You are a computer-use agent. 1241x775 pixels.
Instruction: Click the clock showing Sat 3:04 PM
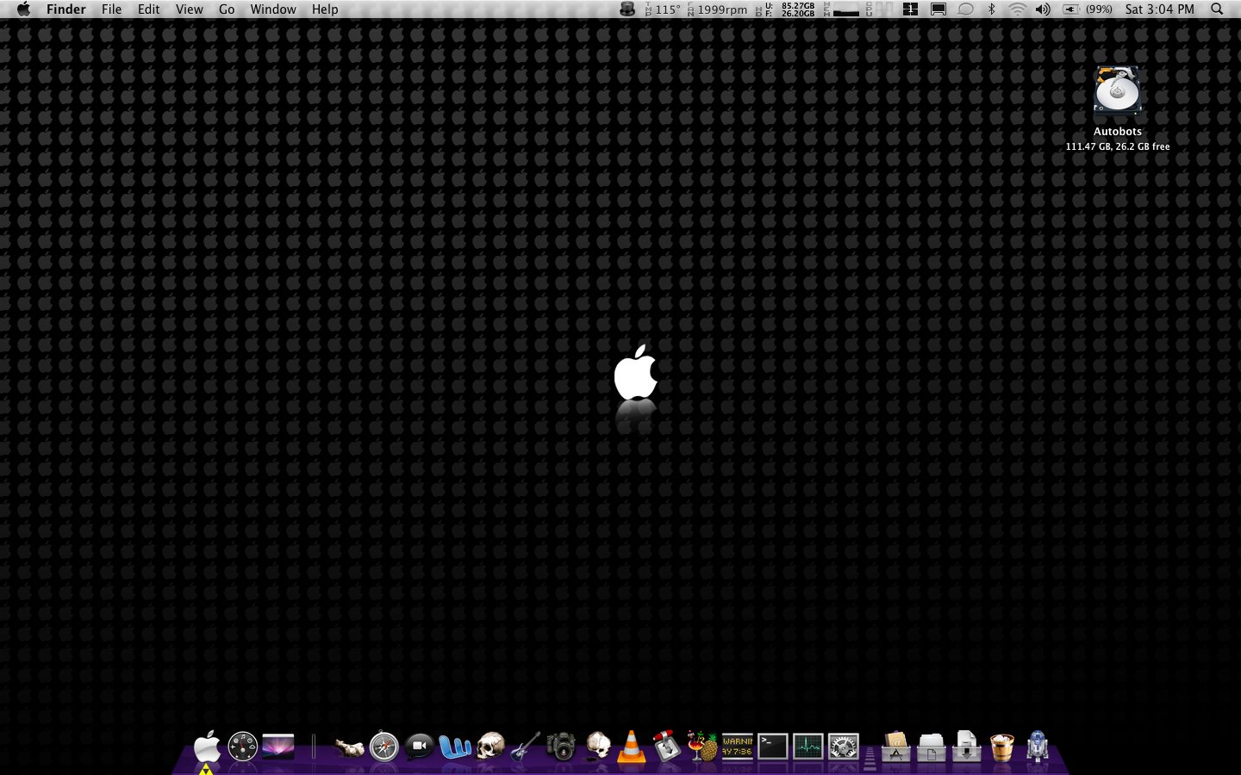point(1160,9)
